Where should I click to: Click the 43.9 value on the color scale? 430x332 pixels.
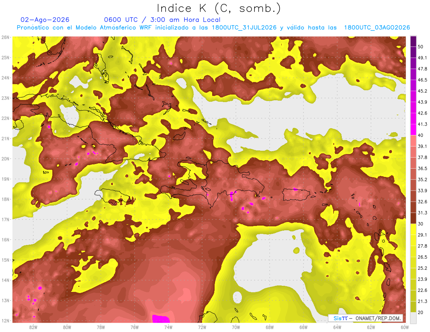click(x=422, y=102)
